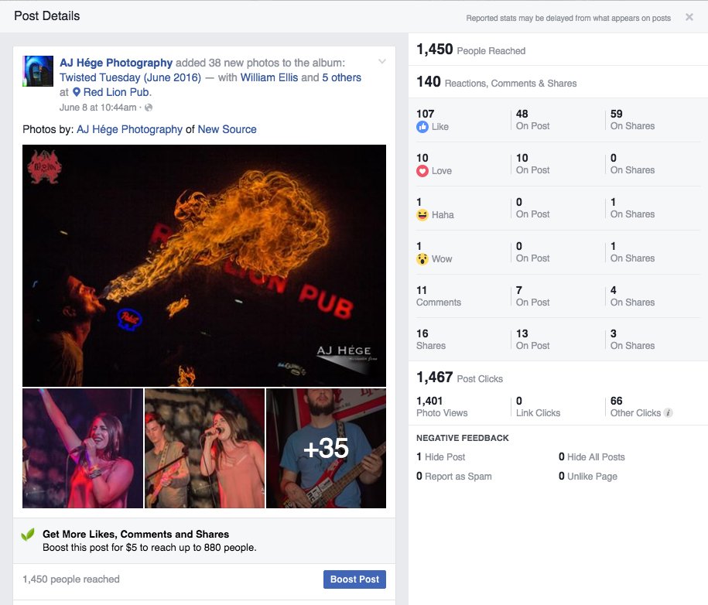Click the 66 Other Clicks value
Viewport: 708px width, 605px height.
[x=636, y=407]
